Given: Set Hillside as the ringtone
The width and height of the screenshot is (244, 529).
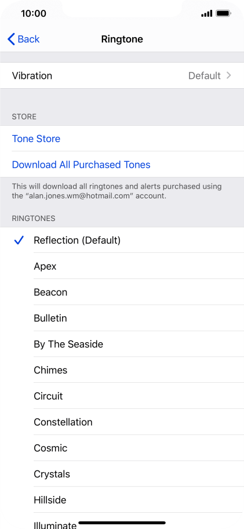Looking at the screenshot, I should click(x=122, y=500).
